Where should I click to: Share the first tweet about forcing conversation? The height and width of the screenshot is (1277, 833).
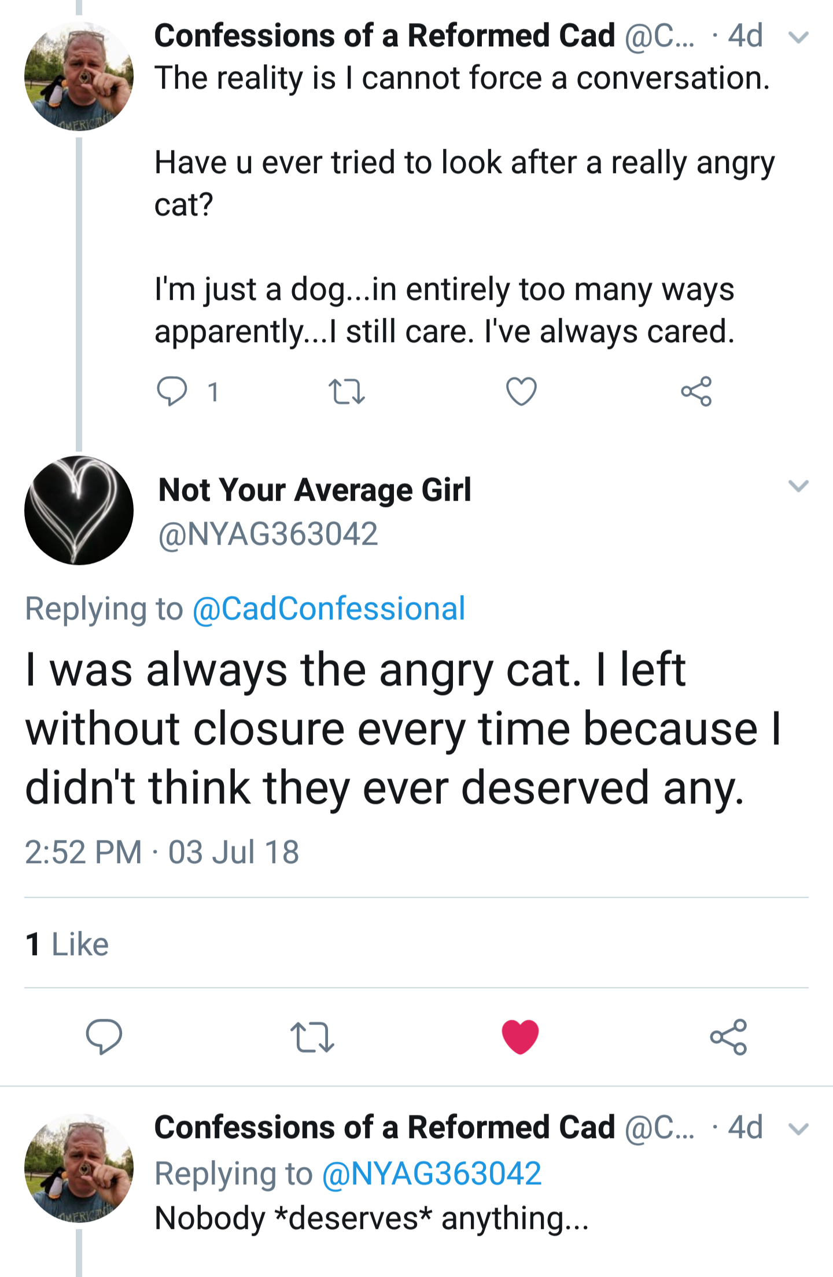coord(696,391)
